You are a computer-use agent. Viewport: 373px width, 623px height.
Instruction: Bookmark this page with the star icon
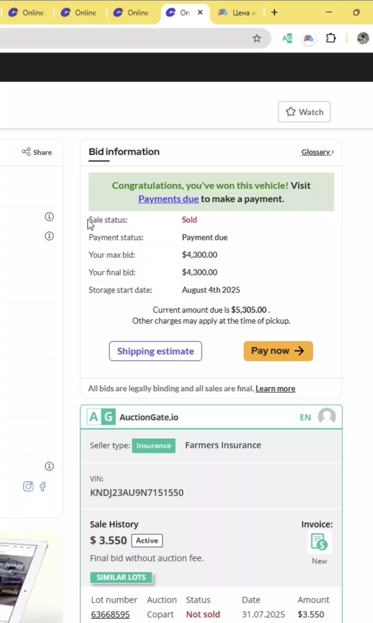coord(257,38)
